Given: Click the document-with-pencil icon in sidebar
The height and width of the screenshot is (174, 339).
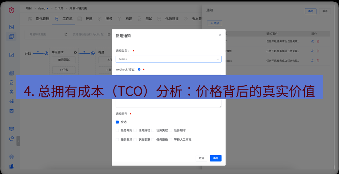Looking at the screenshot, I should [x=12, y=55].
